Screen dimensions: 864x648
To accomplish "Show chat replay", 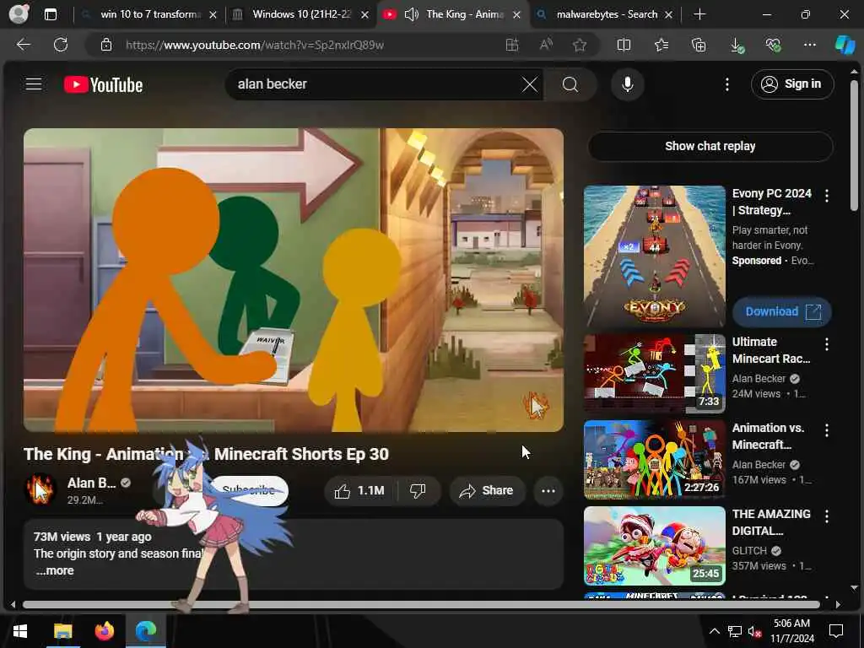I will (710, 146).
